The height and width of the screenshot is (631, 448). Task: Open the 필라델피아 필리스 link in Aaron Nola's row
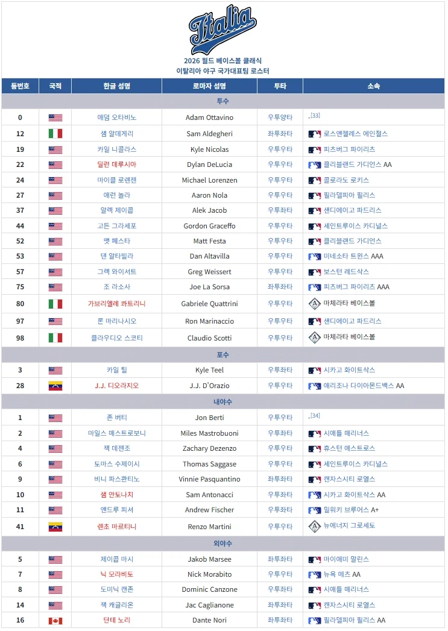[349, 195]
